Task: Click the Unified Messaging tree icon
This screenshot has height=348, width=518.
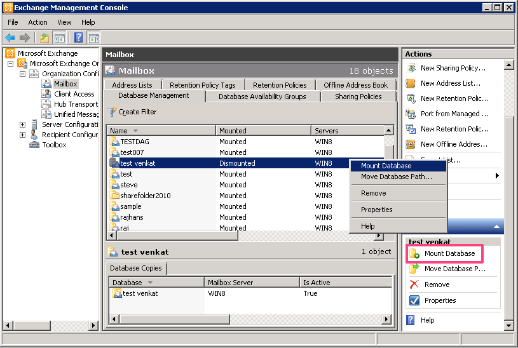Action: click(46, 114)
